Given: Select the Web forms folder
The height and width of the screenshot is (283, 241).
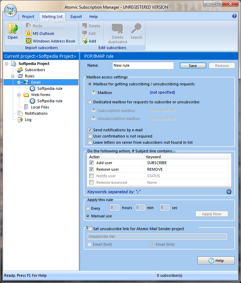Looking at the screenshot, I should pos(41,95).
